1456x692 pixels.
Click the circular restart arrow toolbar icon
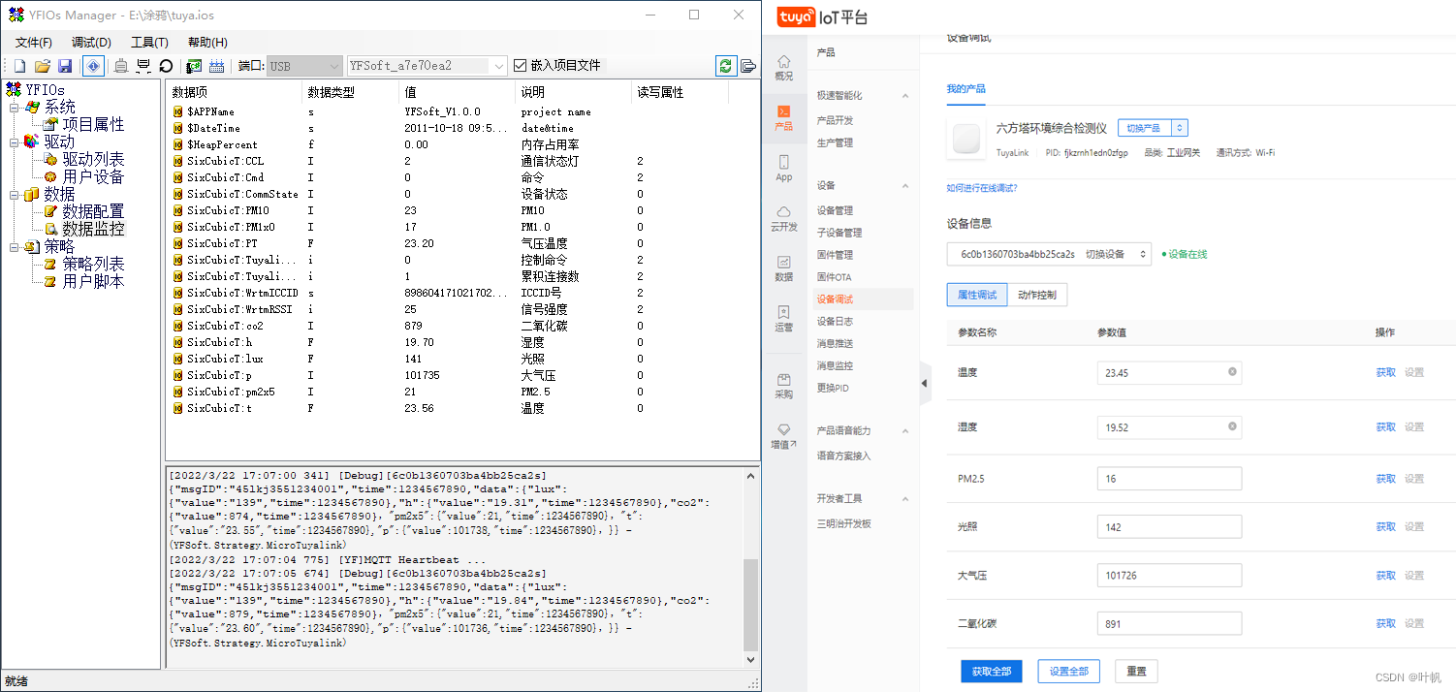(x=166, y=66)
